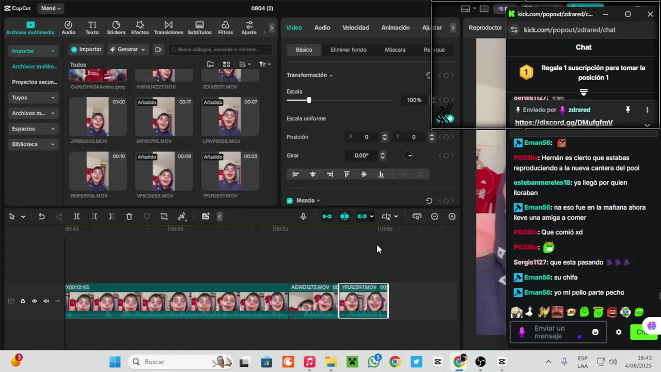This screenshot has width=661, height=372.
Task: Open the Audio media tab
Action: [x=68, y=28]
